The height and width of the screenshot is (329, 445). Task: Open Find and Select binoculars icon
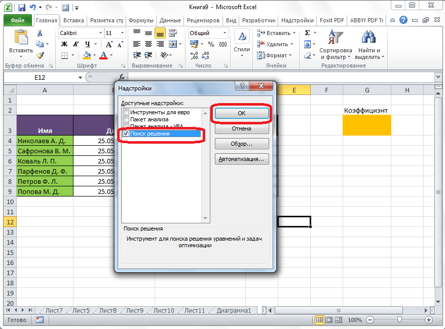pyautogui.click(x=369, y=38)
